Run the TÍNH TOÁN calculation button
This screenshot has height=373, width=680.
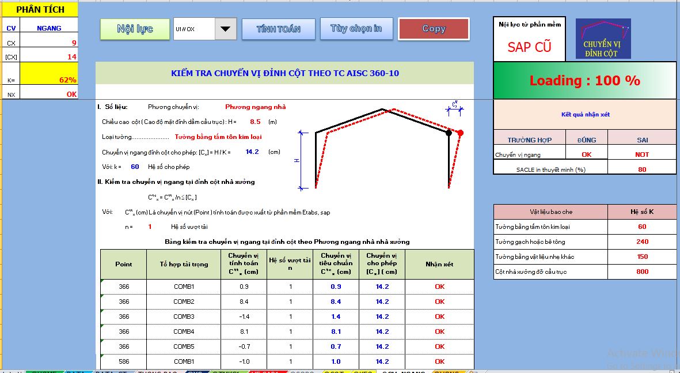279,29
